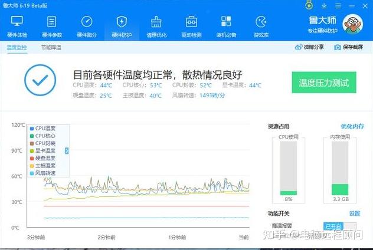Switch to 节能降温 tab

click(51, 48)
